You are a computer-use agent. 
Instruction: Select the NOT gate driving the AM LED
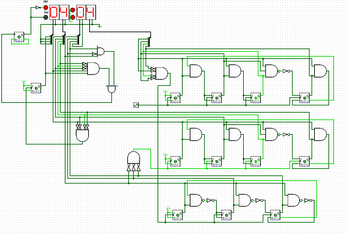(37, 7)
